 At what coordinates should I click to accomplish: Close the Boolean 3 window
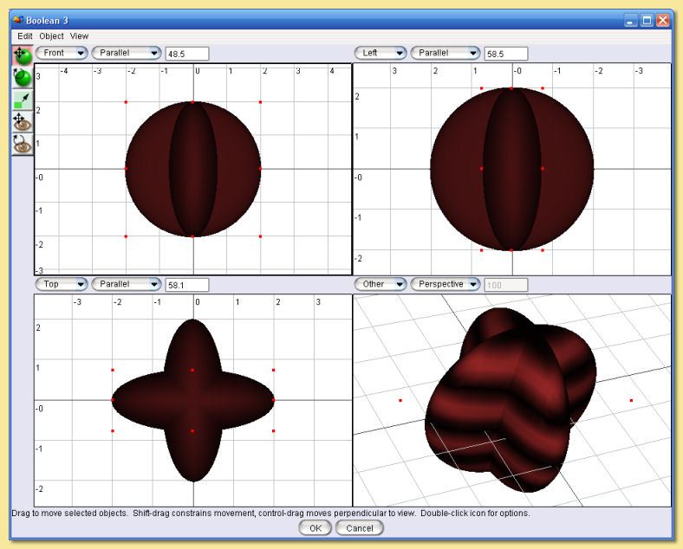[x=663, y=21]
